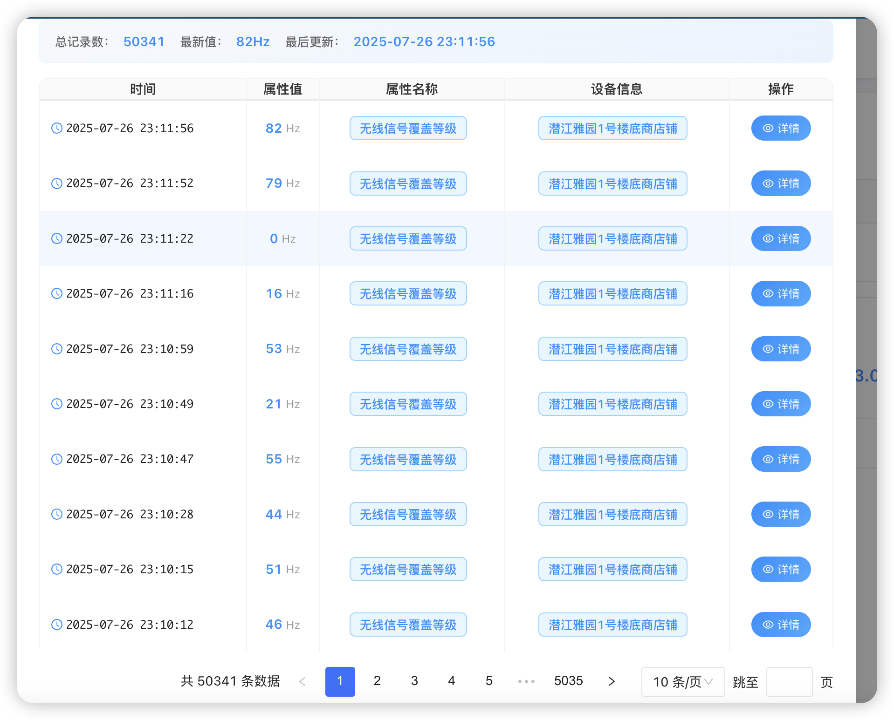Image resolution: width=894 pixels, height=720 pixels.
Task: Select the next page arrow
Action: (611, 681)
